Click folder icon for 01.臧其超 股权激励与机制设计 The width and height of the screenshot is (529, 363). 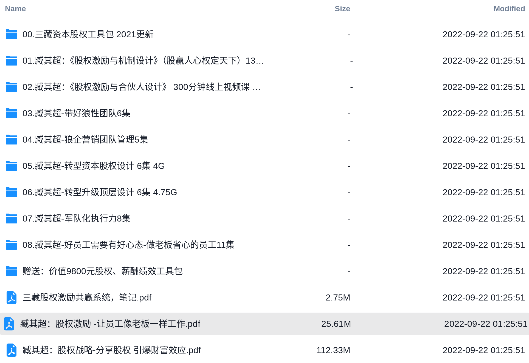click(12, 61)
